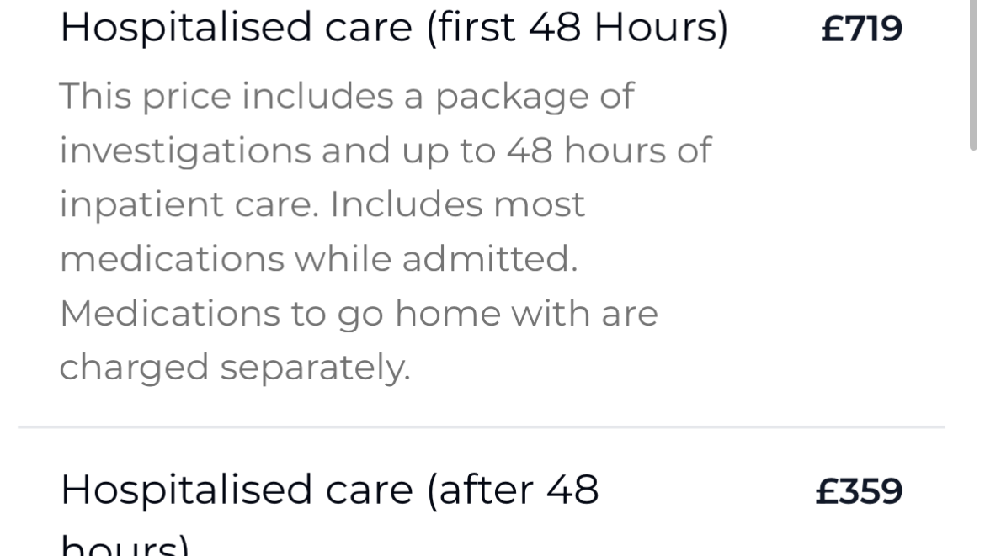
Task: Open the "Hospitalised care (after 48" heading
Action: (x=329, y=490)
